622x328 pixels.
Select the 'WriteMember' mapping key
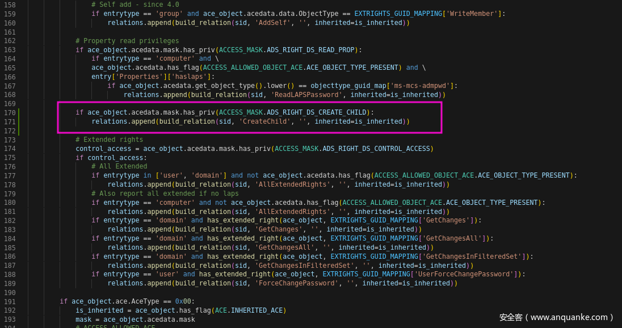coord(472,13)
